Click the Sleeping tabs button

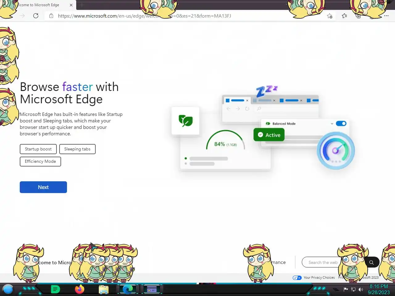click(77, 149)
